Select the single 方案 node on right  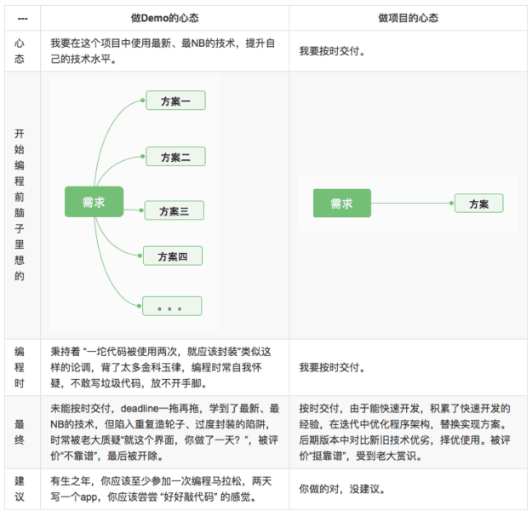[x=478, y=204]
